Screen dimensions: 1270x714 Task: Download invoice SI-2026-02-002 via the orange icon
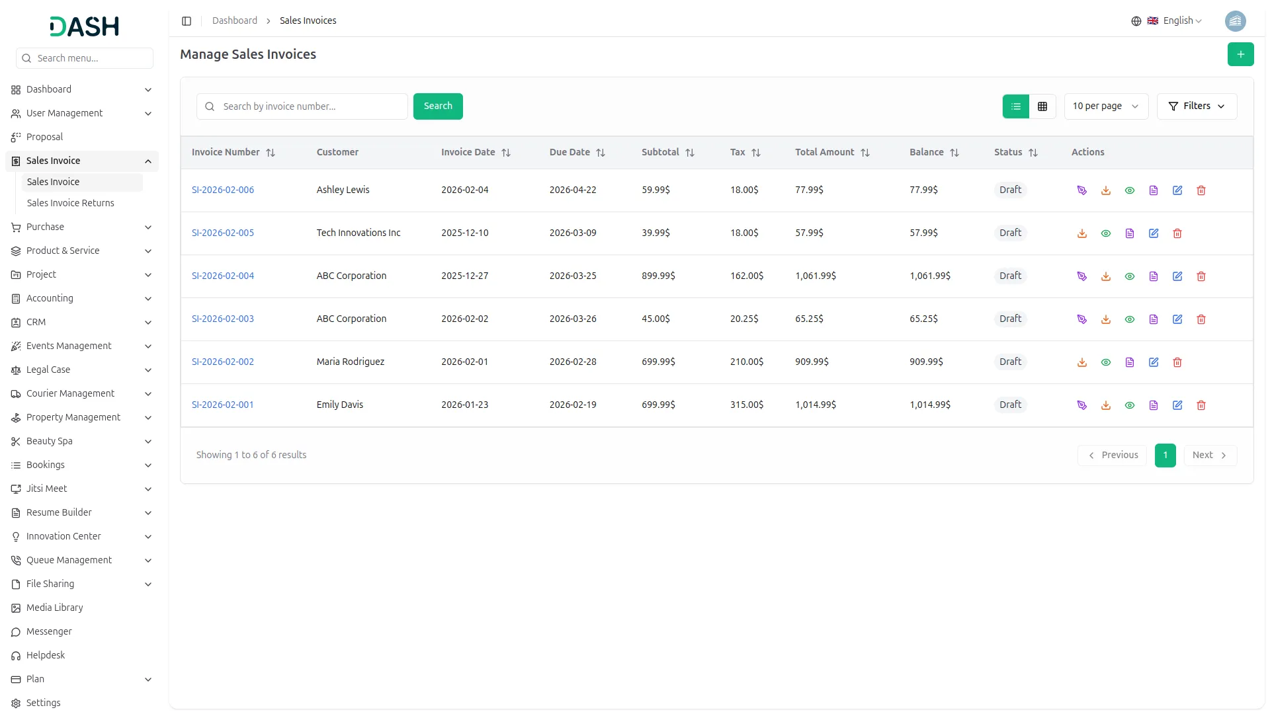(x=1082, y=362)
